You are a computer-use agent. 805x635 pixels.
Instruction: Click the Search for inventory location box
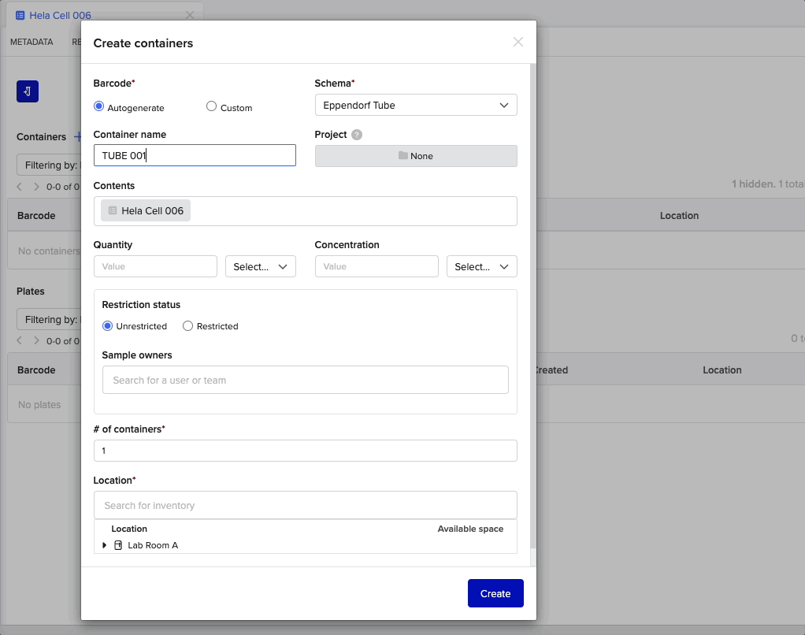pos(306,505)
